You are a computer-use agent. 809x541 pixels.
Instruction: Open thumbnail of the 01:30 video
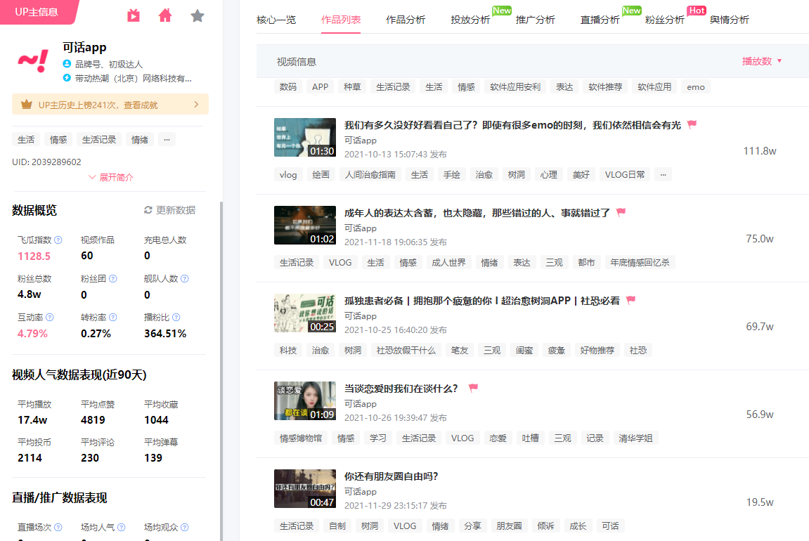coord(305,137)
